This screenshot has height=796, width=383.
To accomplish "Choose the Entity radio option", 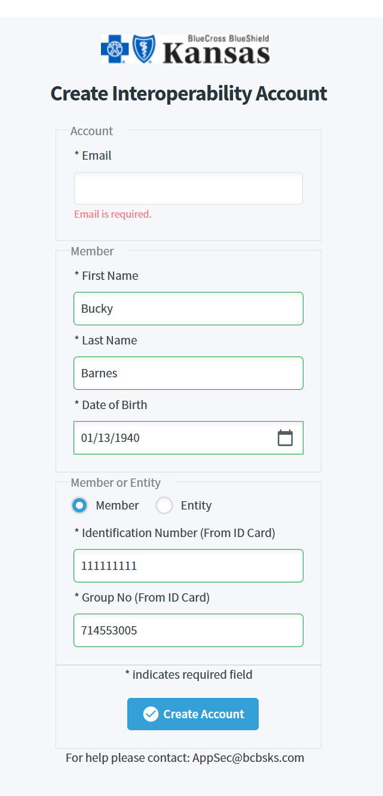I will click(164, 505).
